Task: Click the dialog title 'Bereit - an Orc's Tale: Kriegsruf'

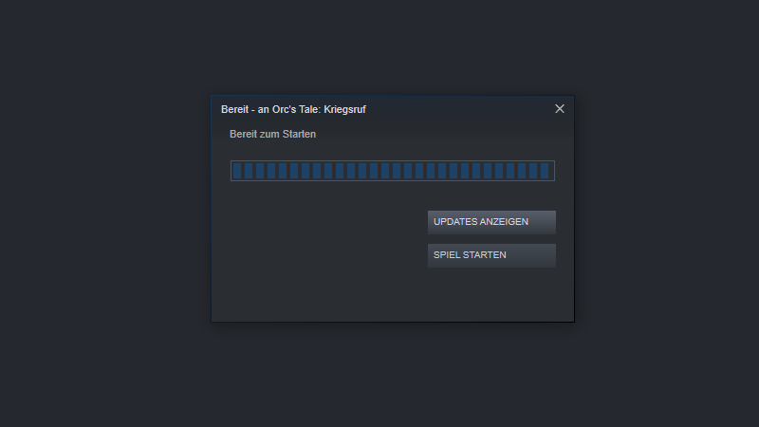Action: (x=293, y=109)
